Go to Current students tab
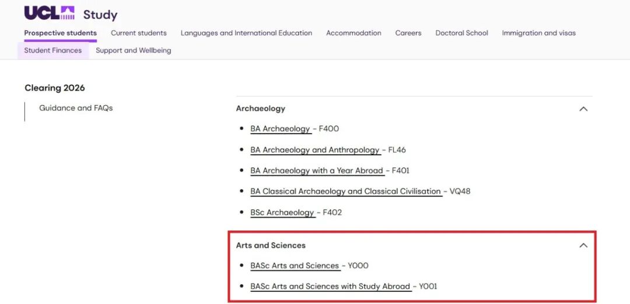This screenshot has height=304, width=630. 139,33
